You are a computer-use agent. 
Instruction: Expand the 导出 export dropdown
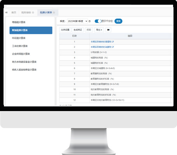tap(99, 30)
